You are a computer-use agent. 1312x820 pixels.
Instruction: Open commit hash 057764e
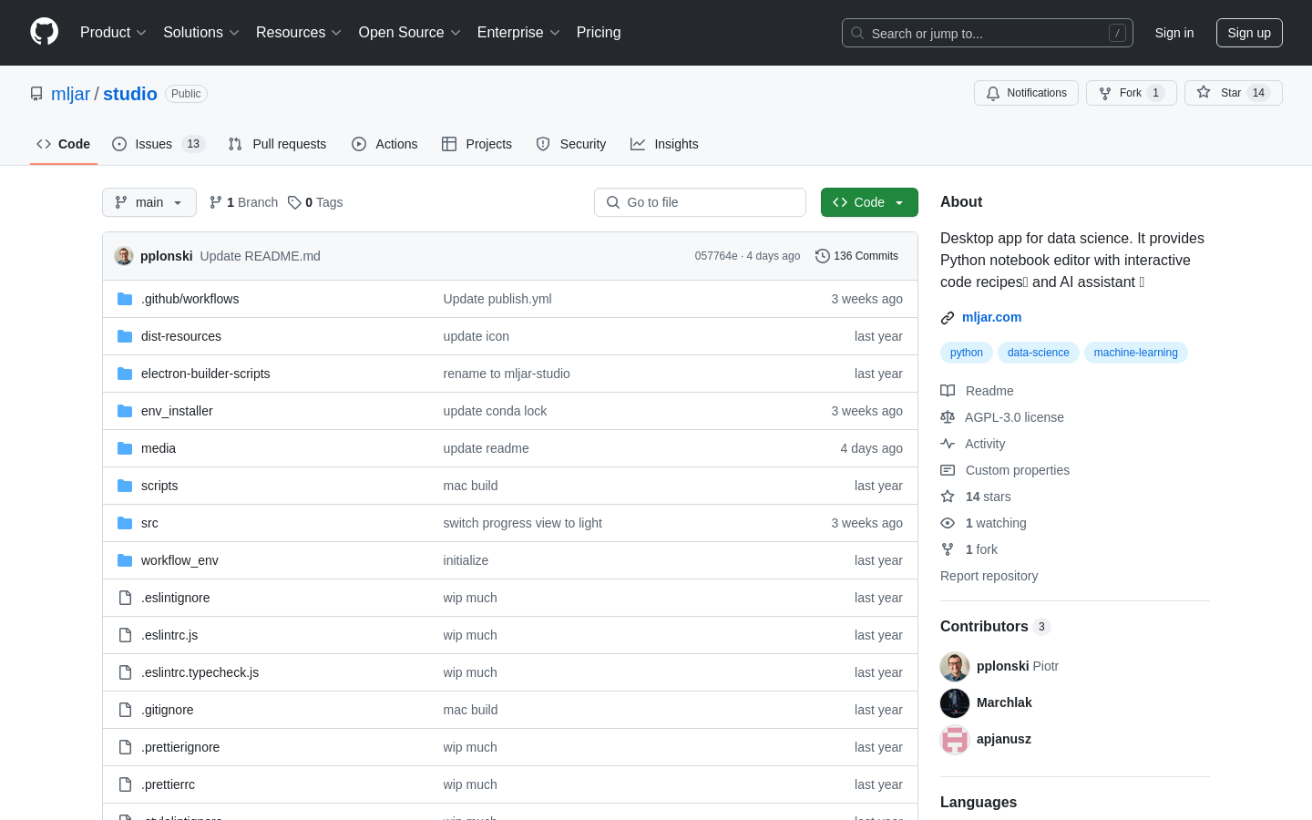pos(716,256)
